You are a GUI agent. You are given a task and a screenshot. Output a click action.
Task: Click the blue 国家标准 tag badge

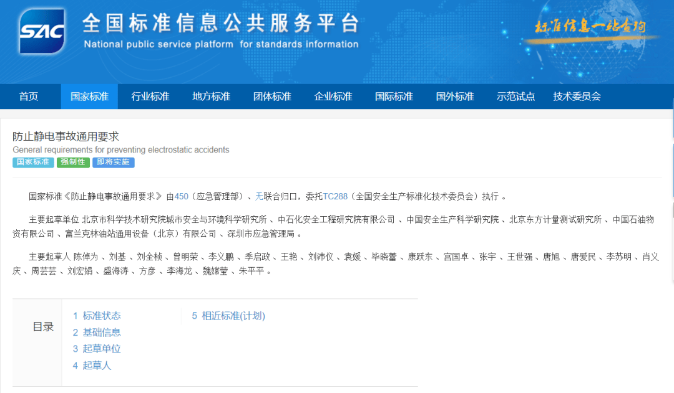click(x=33, y=163)
